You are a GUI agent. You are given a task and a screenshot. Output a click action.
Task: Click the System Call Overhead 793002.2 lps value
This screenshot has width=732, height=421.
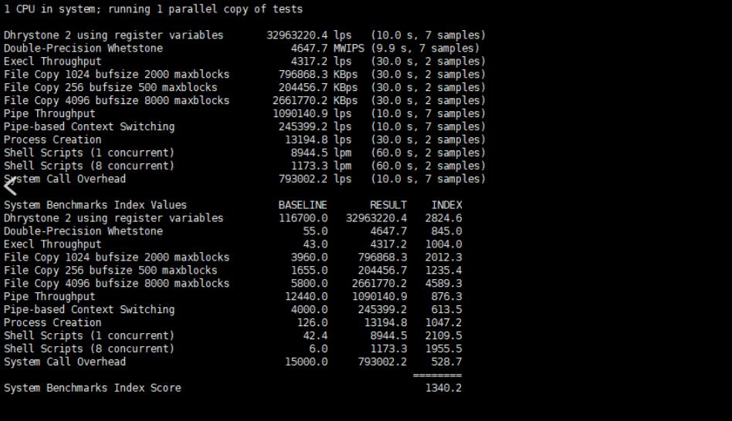[314, 179]
